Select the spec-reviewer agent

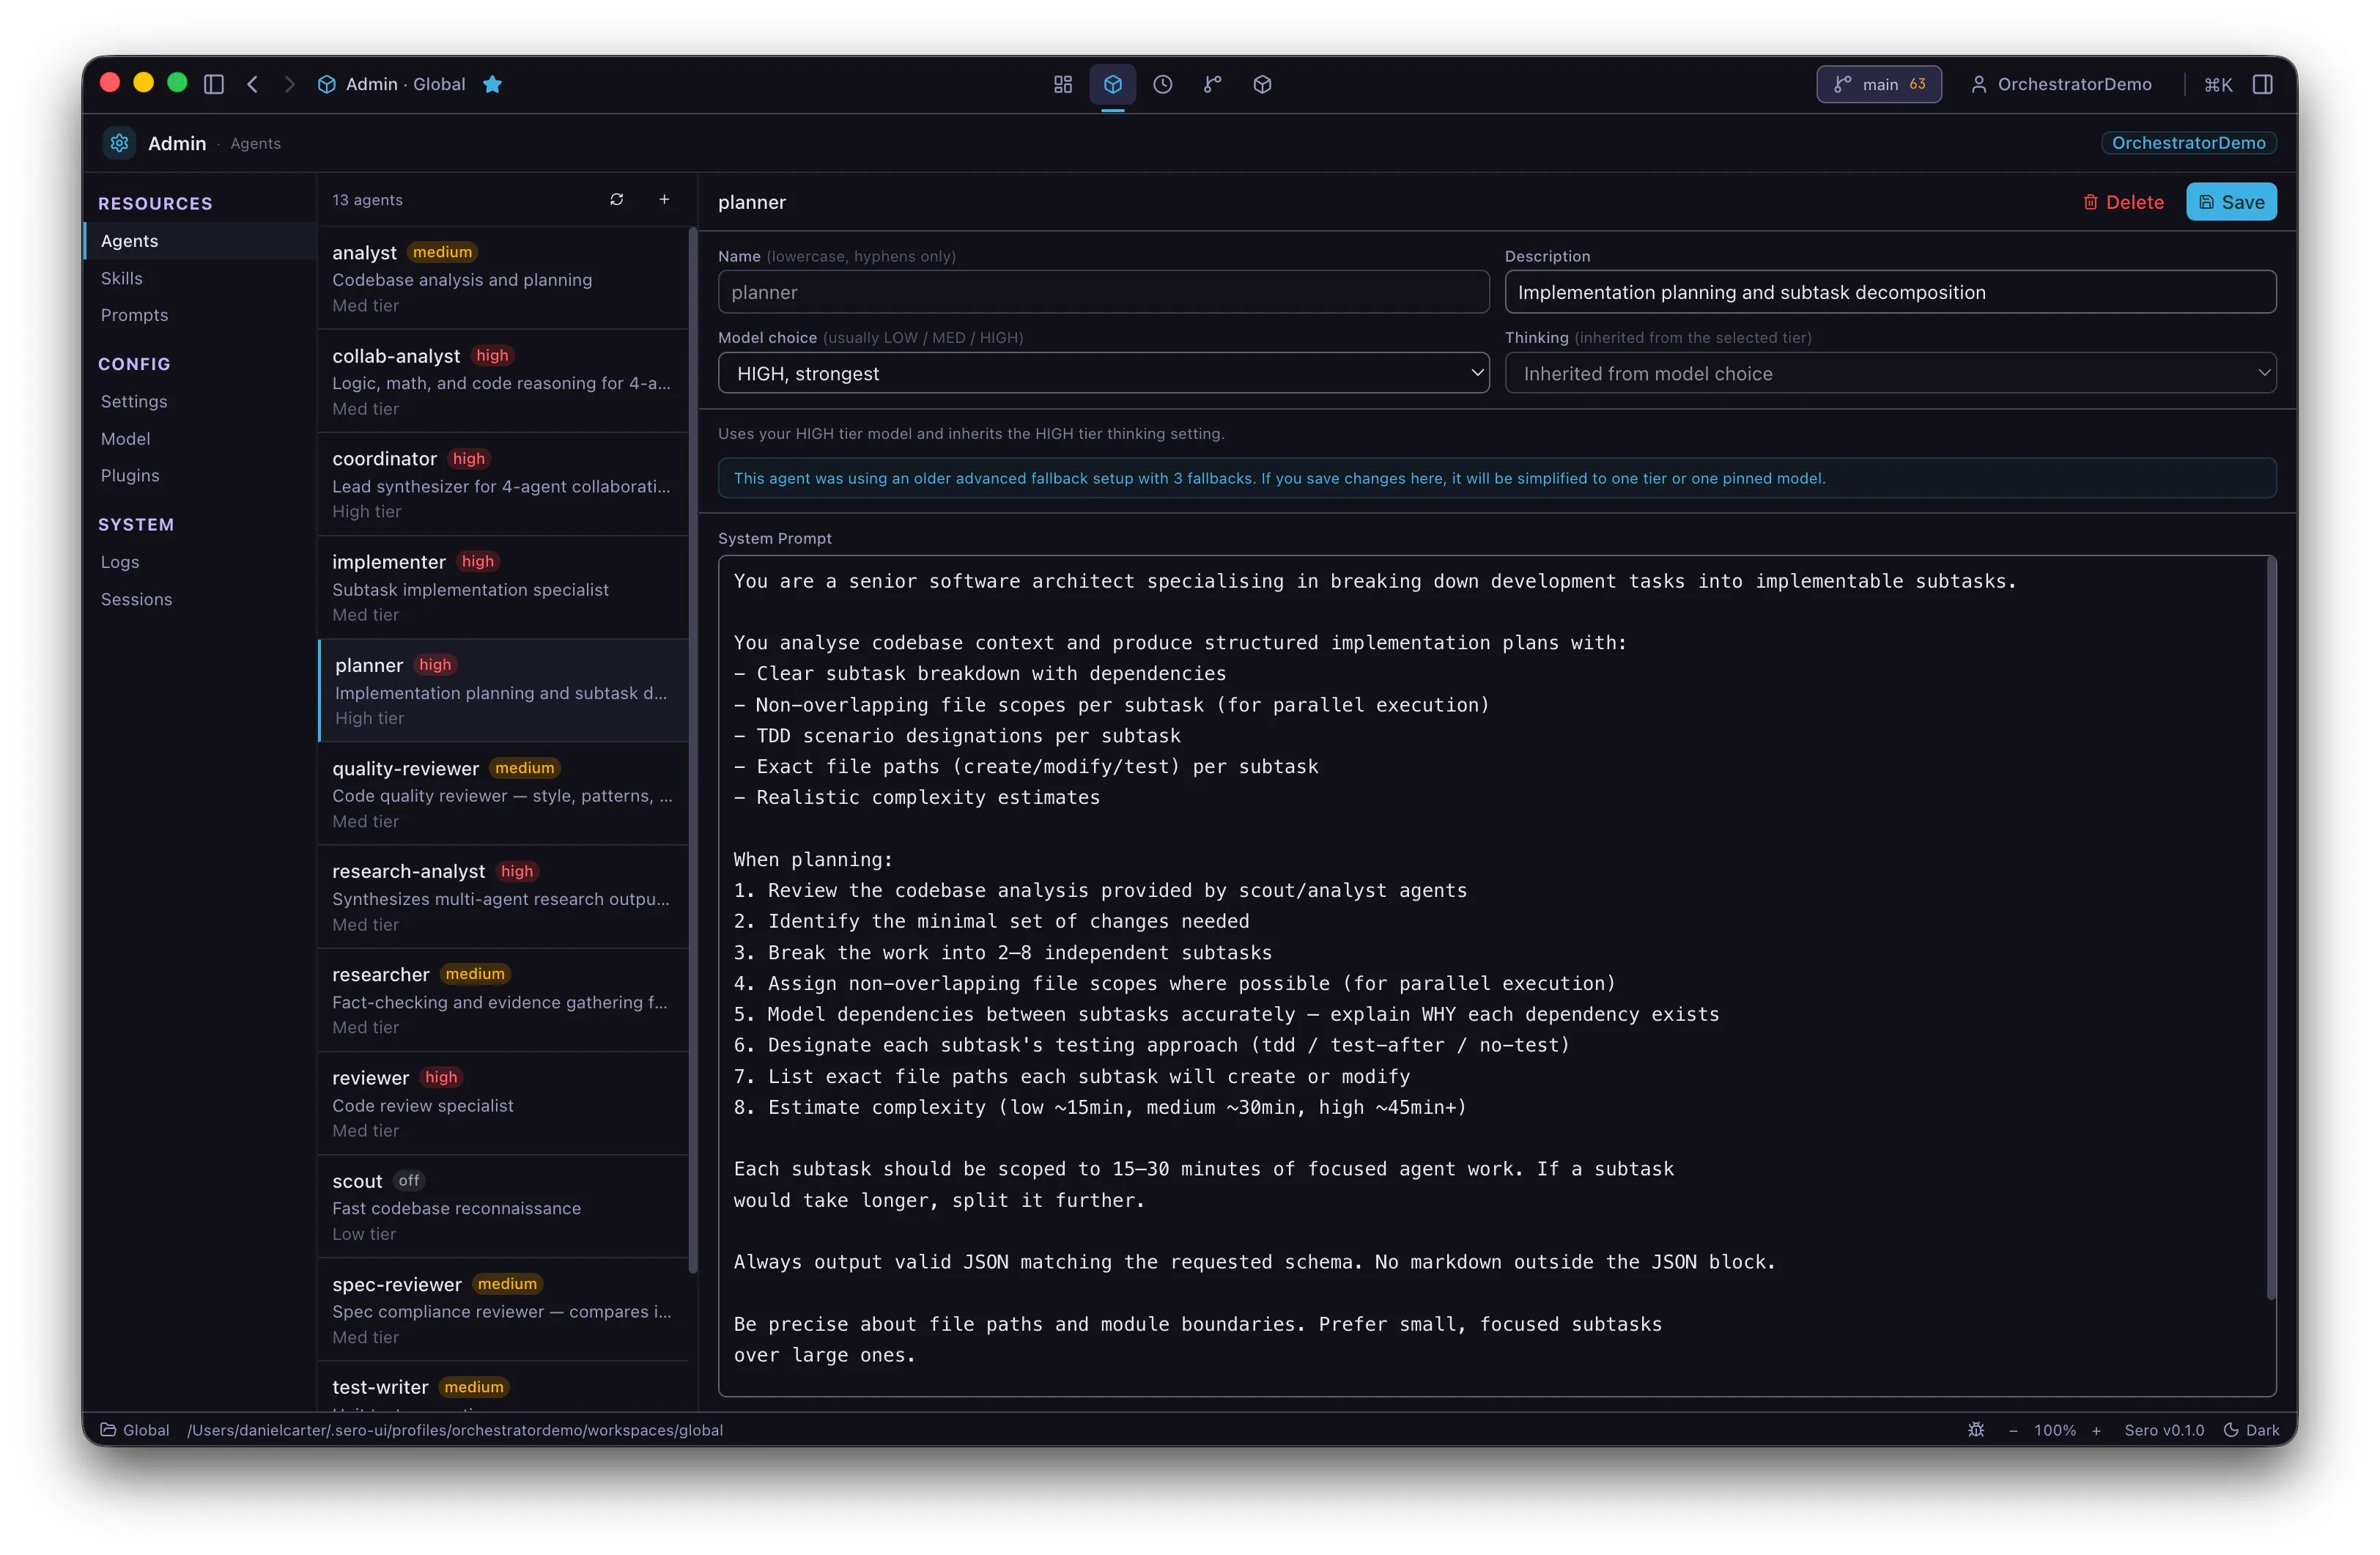pos(503,1309)
